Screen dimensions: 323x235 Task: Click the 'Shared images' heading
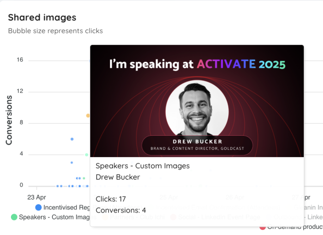click(42, 18)
